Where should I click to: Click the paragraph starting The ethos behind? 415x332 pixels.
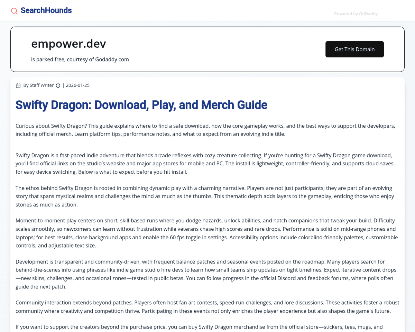tap(204, 196)
